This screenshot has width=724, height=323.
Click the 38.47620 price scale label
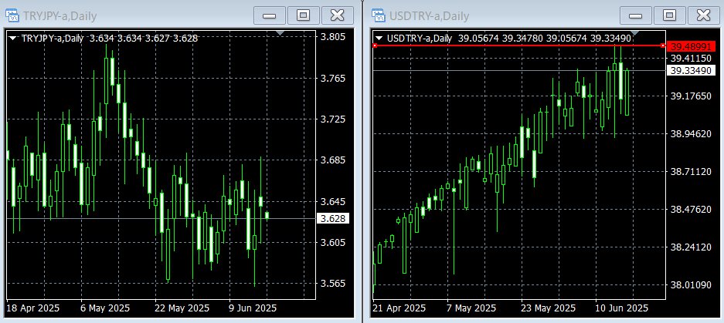click(691, 209)
